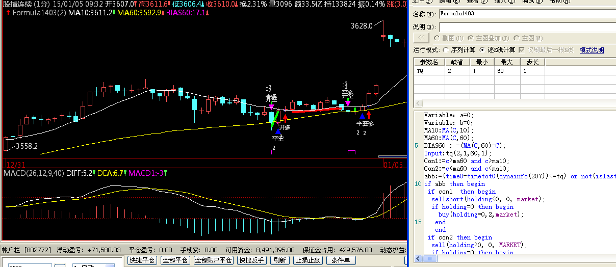Click the 刷新 refresh button
Screen dimensions: 616x267
(x=280, y=260)
